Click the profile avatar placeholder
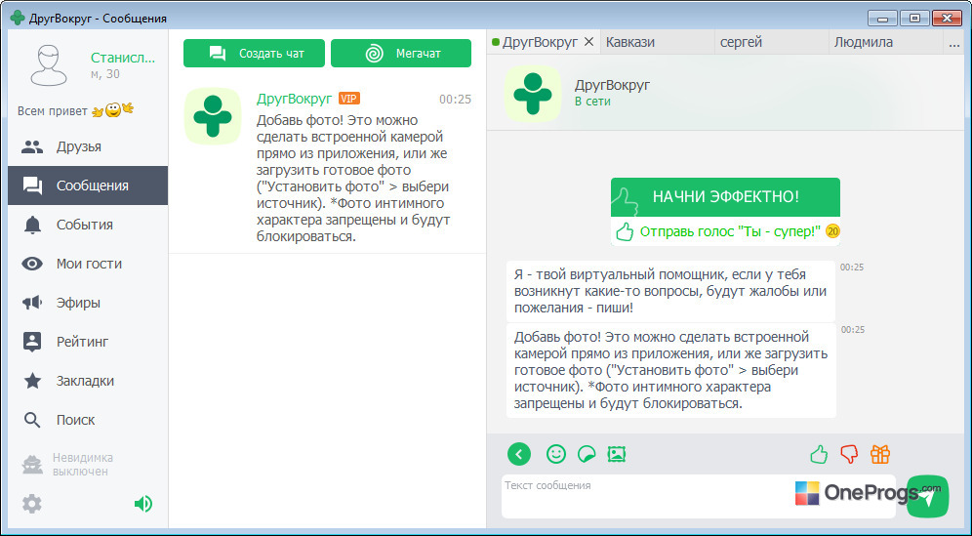Viewport: 972px width, 536px height. click(x=49, y=65)
